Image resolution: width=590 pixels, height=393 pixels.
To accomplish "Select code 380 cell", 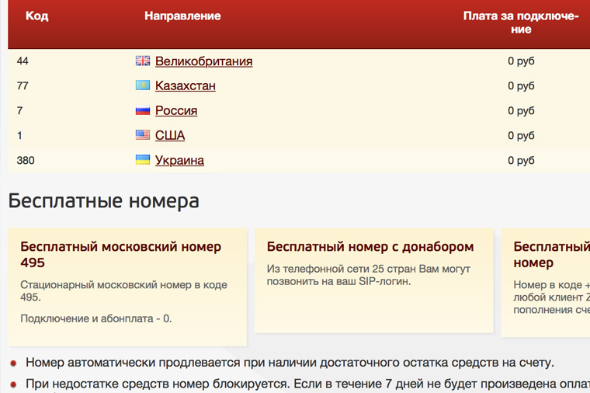I will tap(26, 160).
